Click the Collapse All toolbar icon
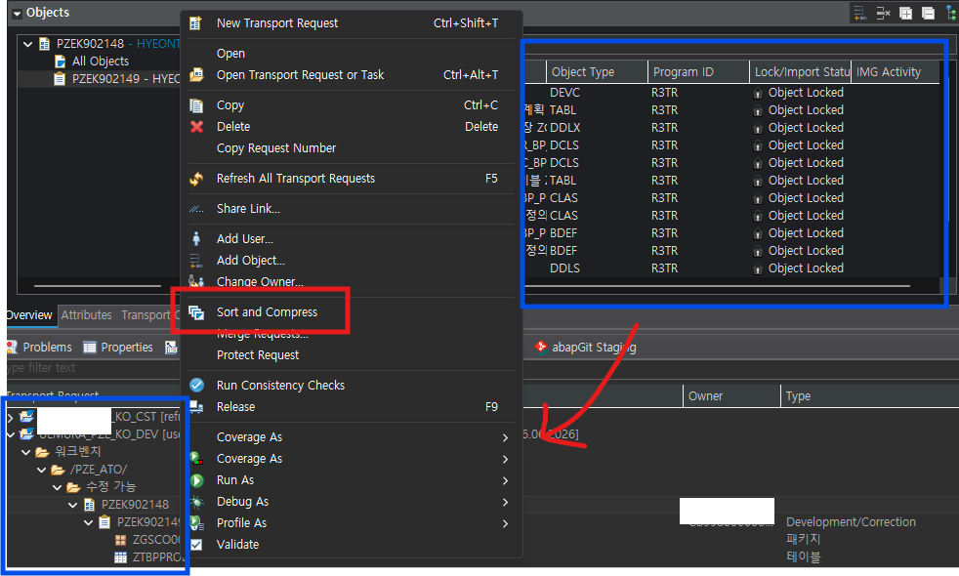 [928, 14]
